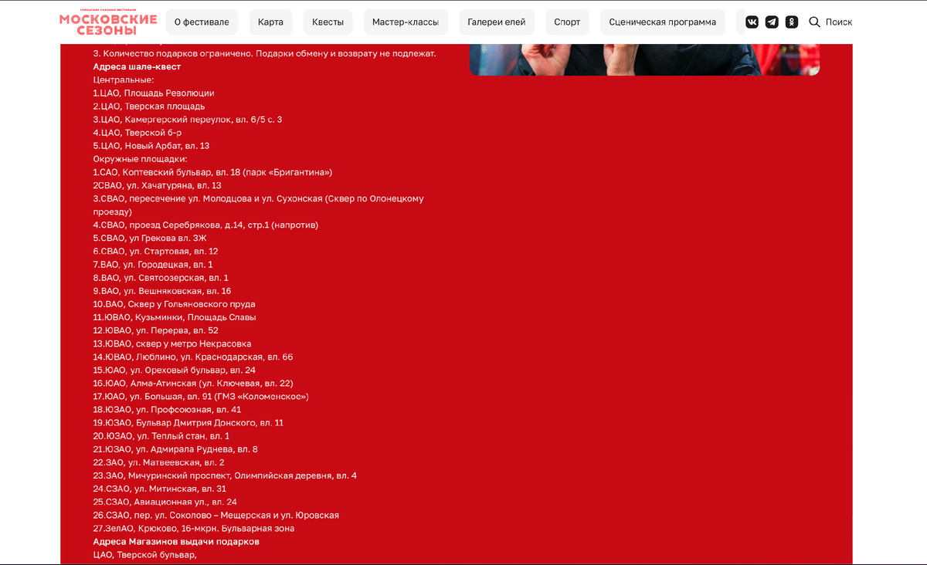Click the partial photo thumbnail at top
This screenshot has width=927, height=565.
[644, 59]
